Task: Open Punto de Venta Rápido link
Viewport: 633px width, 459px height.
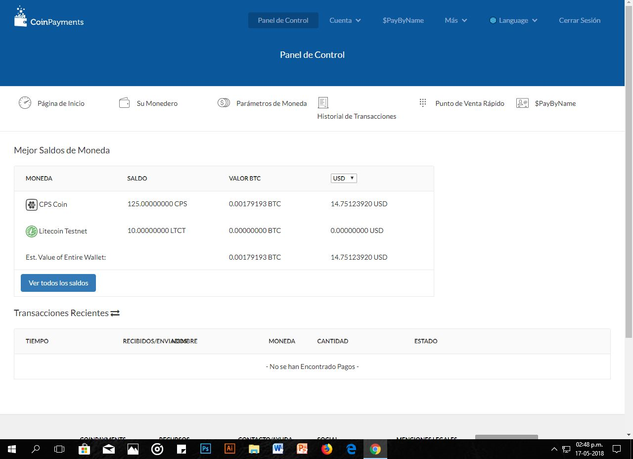Action: (470, 103)
